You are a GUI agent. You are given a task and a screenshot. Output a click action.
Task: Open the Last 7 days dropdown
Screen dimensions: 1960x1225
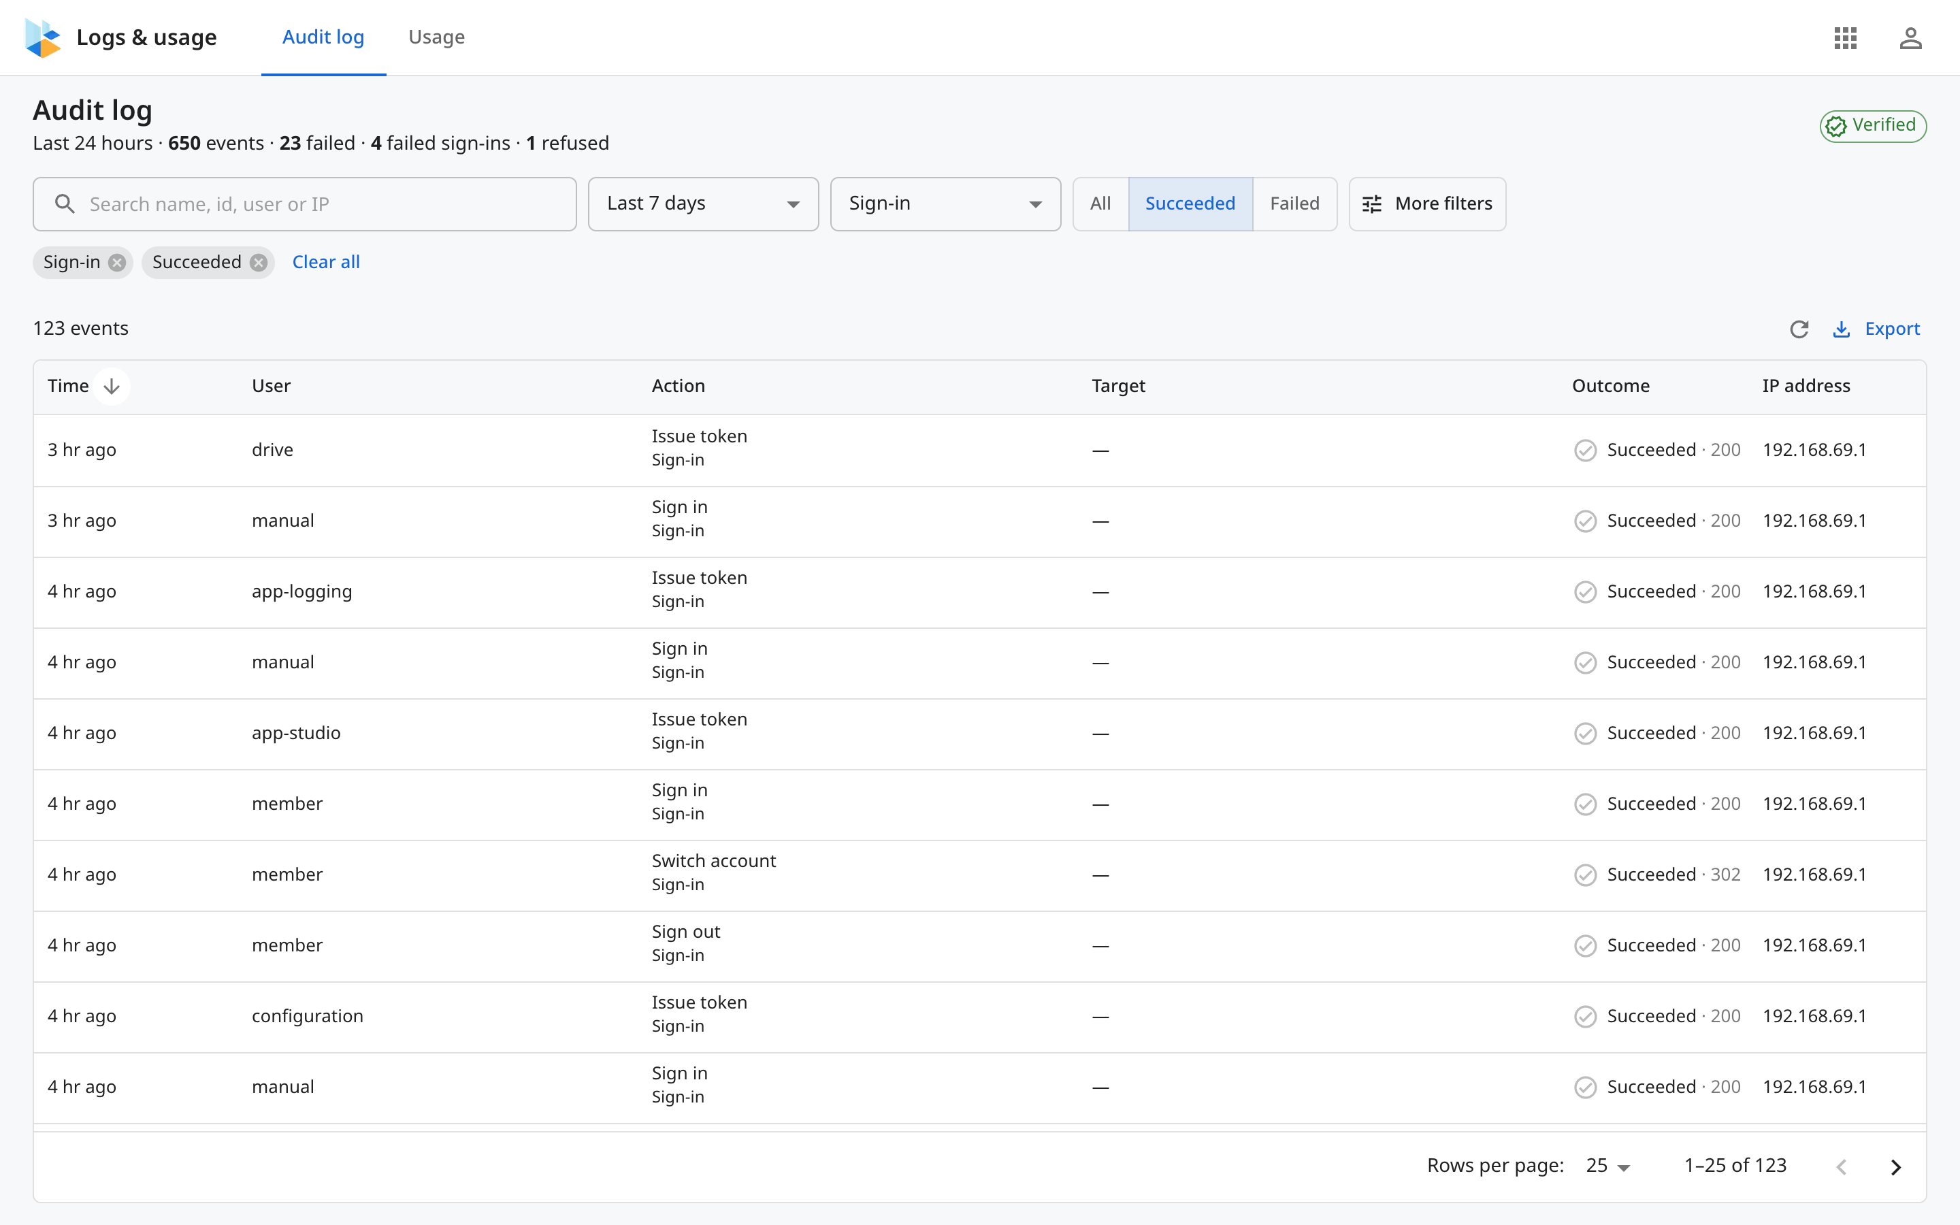(703, 204)
